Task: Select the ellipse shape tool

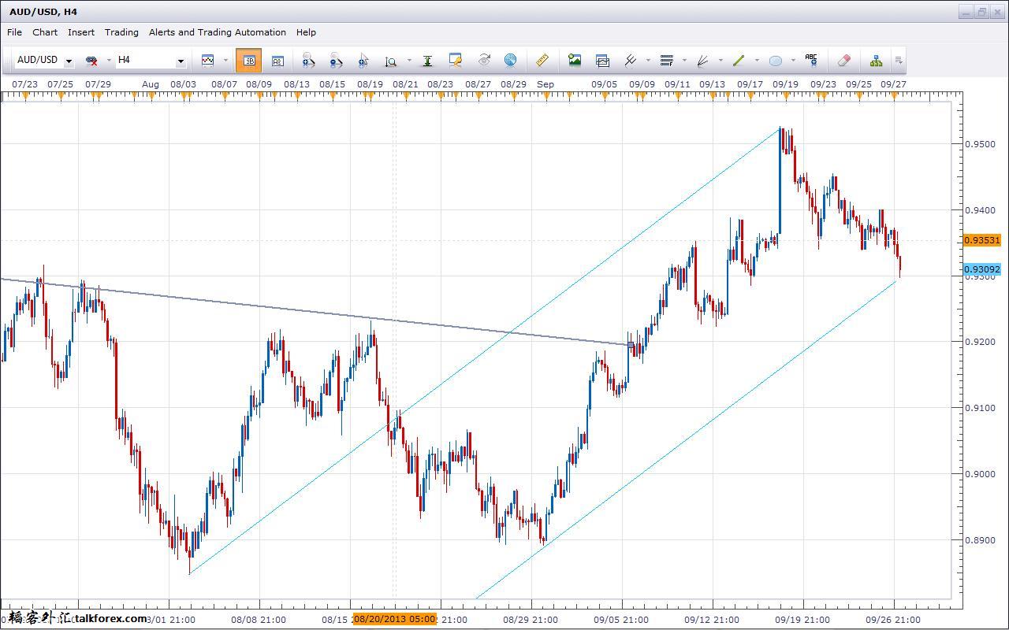Action: point(775,61)
